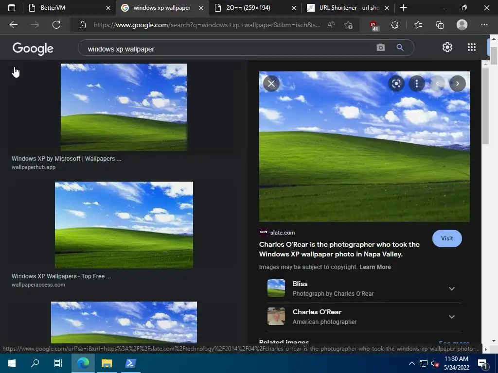The height and width of the screenshot is (373, 498).
Task: Show next image in preview
Action: click(457, 84)
